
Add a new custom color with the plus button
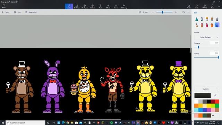click(x=213, y=116)
